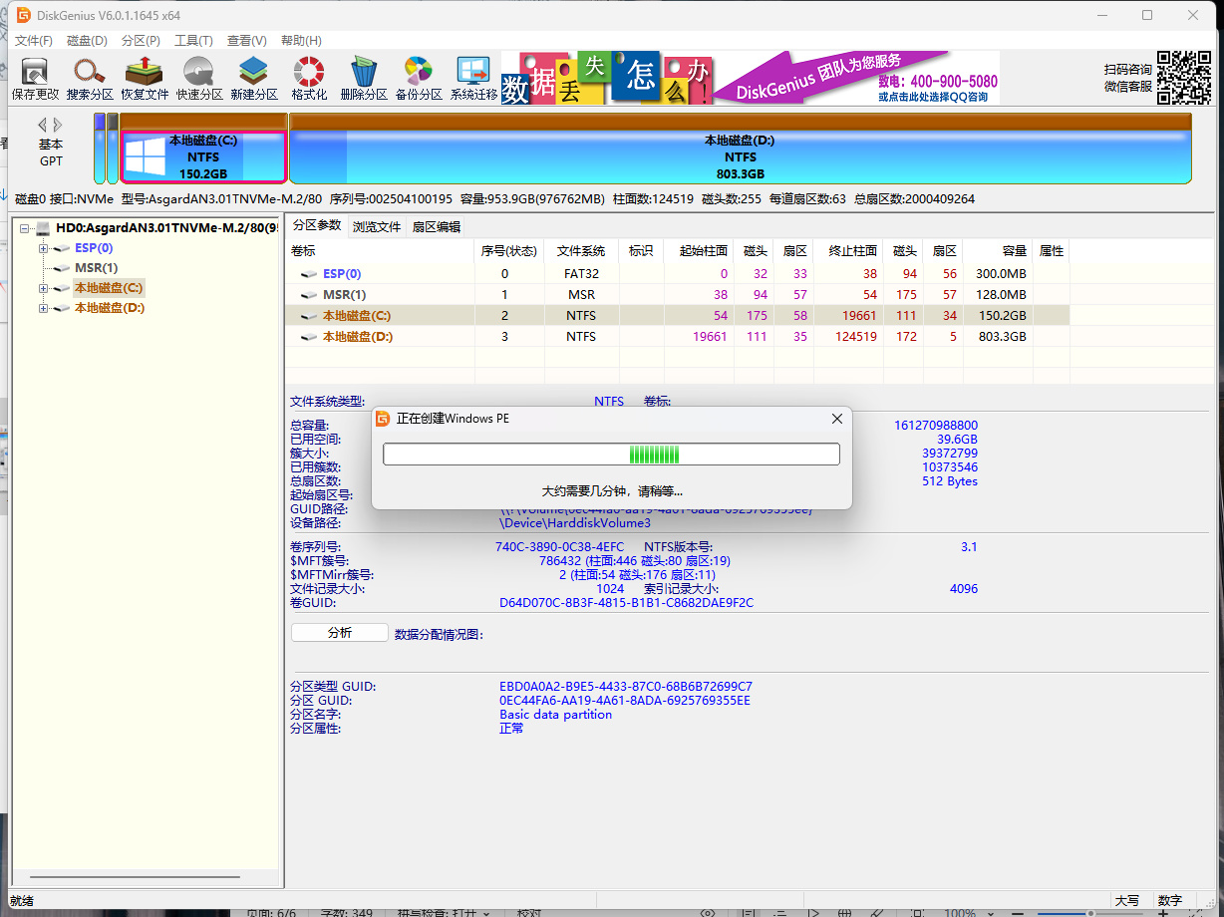Switch to the 分区参数 tab
This screenshot has height=917, width=1224.
click(x=317, y=225)
